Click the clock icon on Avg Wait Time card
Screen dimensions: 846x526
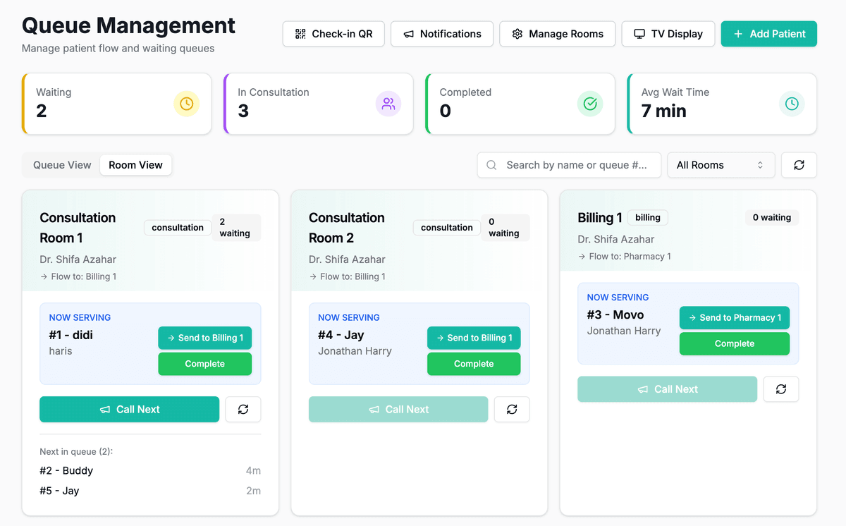click(x=792, y=104)
